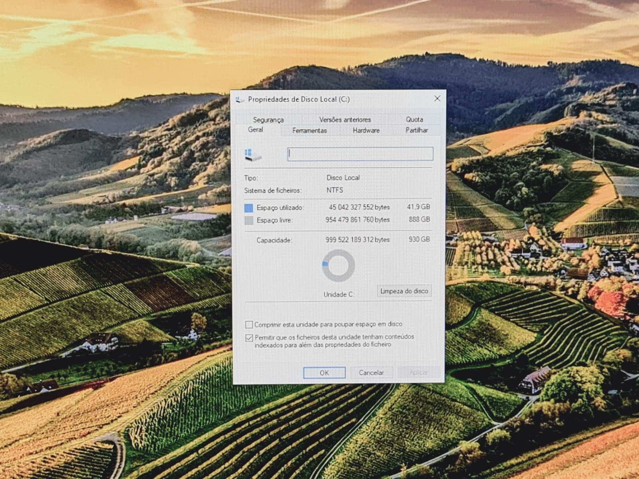The width and height of the screenshot is (639, 479).
Task: Click the 'Disco Local' type value
Action: point(343,178)
